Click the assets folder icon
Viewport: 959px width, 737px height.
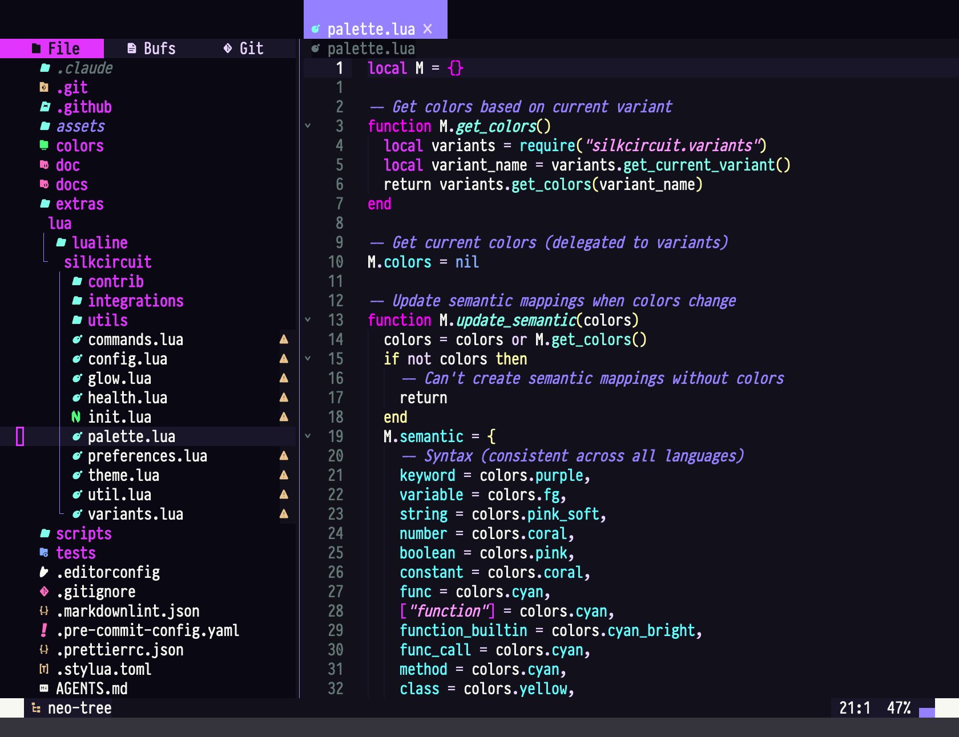[x=45, y=126]
